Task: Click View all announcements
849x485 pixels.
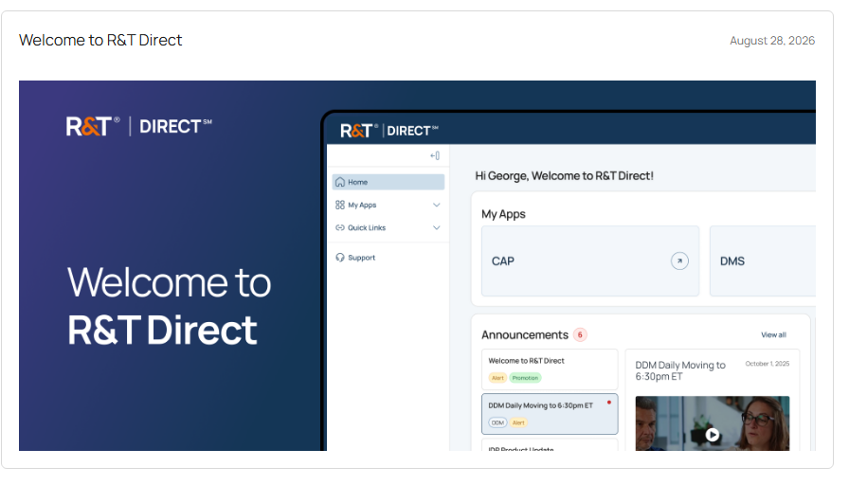Action: pos(773,335)
